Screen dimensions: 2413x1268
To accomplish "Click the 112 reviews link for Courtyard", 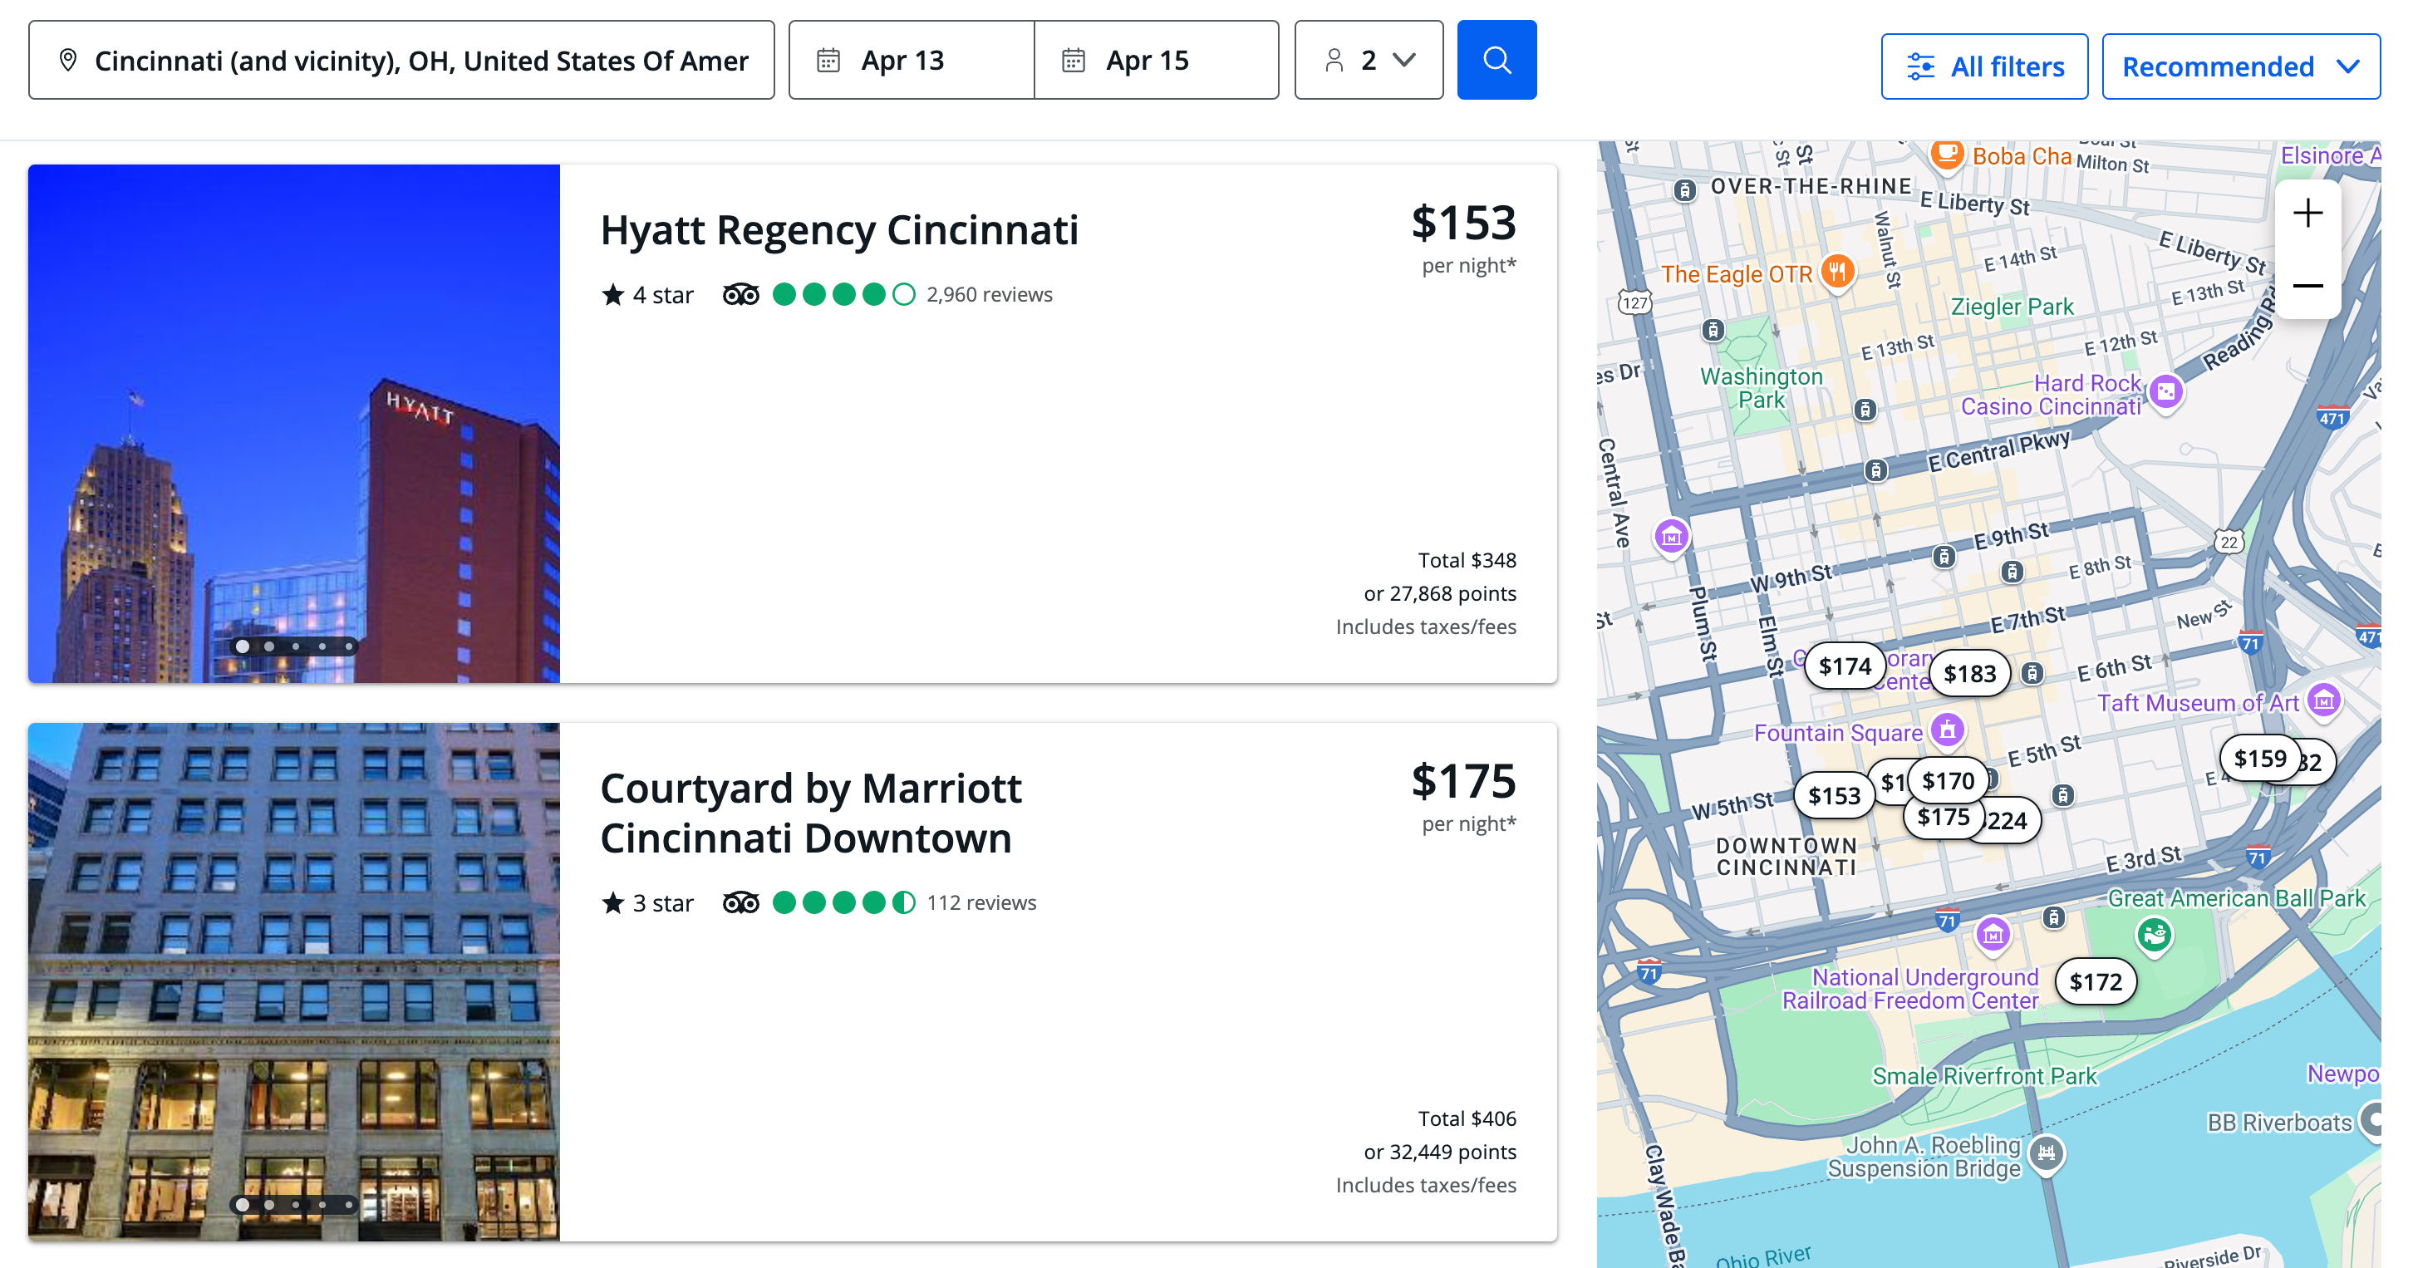I will pos(980,902).
